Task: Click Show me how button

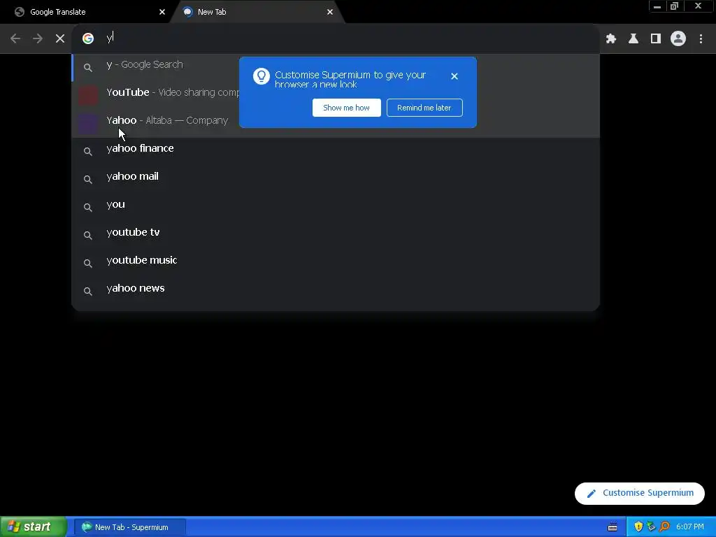Action: [x=347, y=108]
